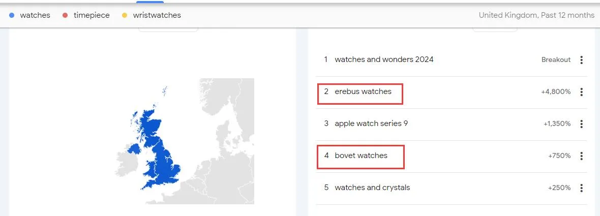Click the red dot beside timepiece
Viewport: 600px width, 216px height.
click(x=65, y=16)
